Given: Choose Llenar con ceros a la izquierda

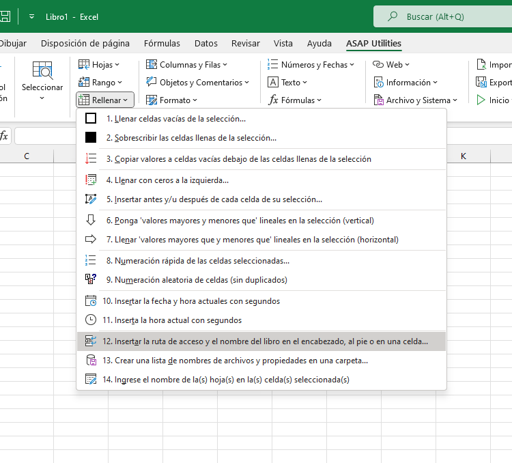Looking at the screenshot, I should click(261, 180).
